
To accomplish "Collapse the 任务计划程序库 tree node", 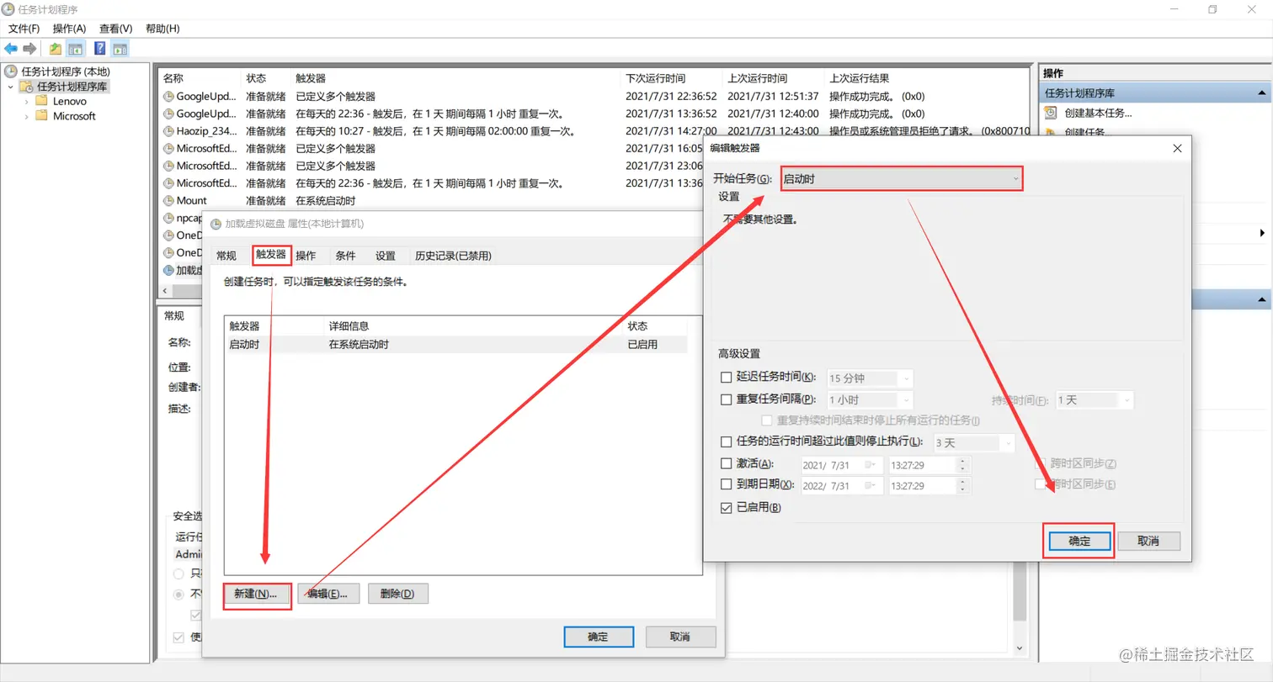I will click(11, 87).
